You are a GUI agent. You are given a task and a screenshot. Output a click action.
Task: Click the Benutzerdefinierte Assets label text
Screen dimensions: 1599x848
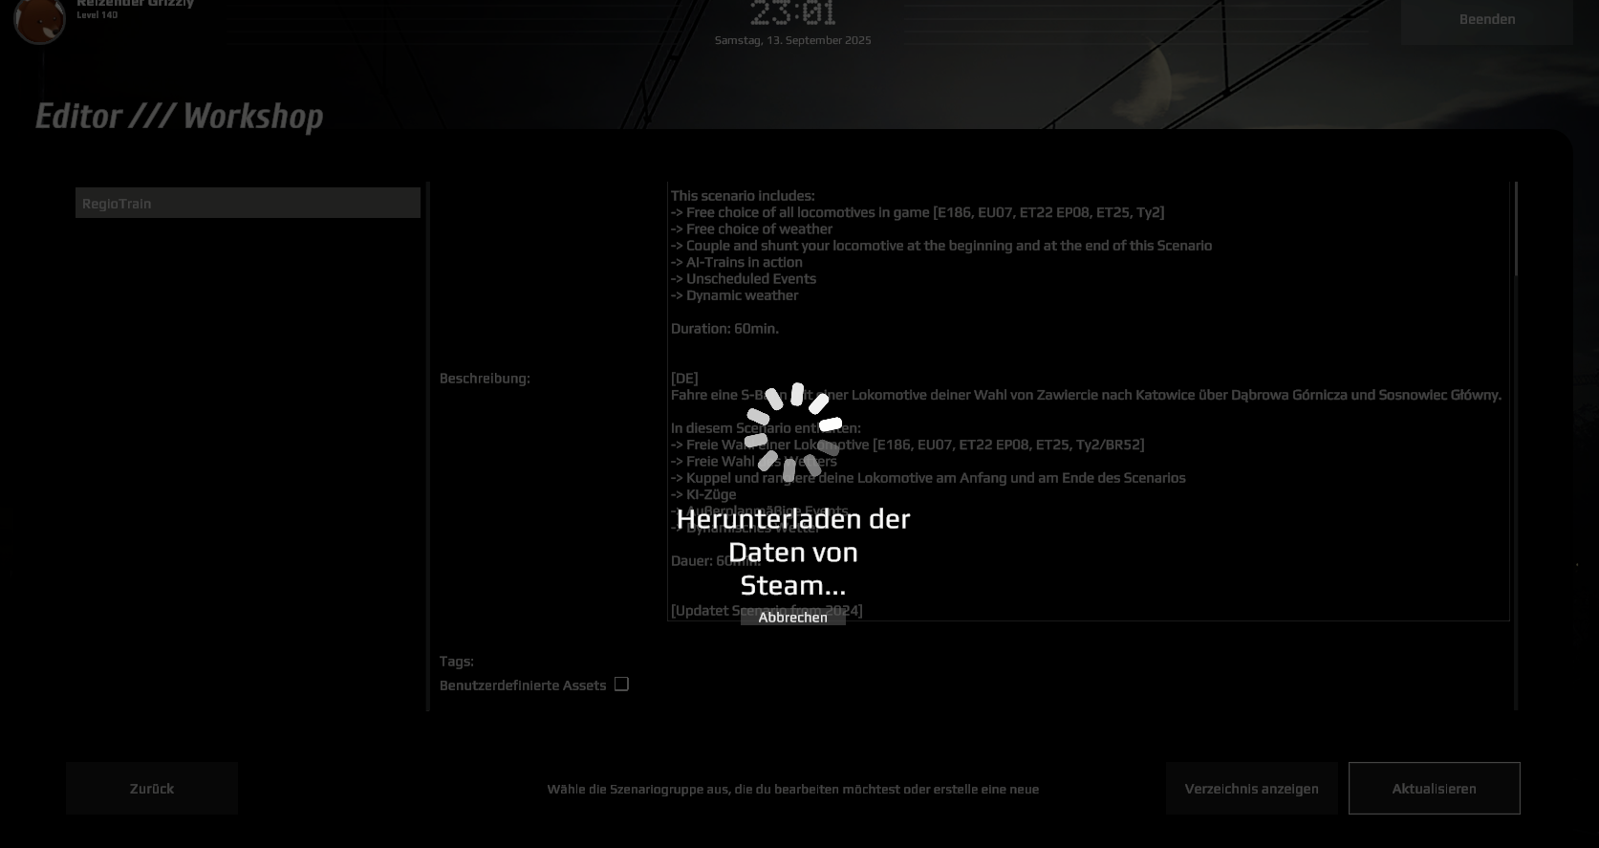[x=523, y=685]
